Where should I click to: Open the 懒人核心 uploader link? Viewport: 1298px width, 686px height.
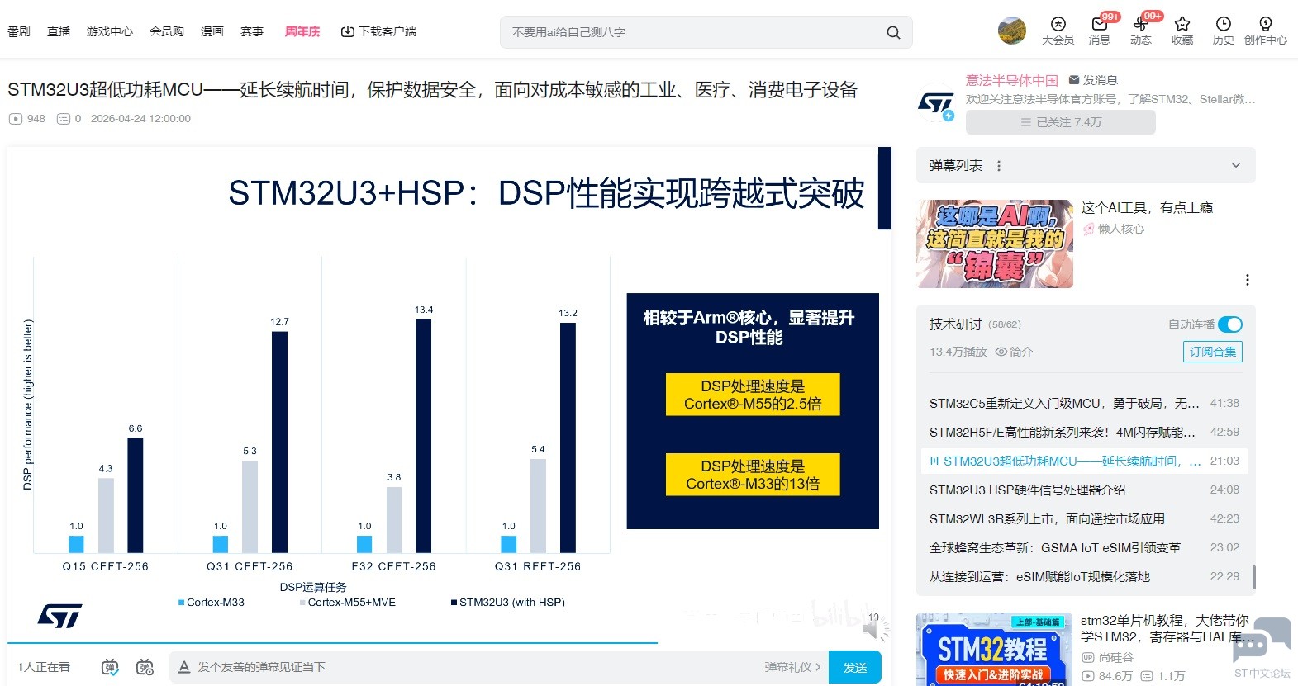pyautogui.click(x=1121, y=229)
